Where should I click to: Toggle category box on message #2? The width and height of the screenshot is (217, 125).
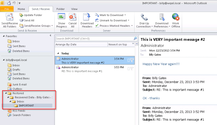tap(129, 60)
